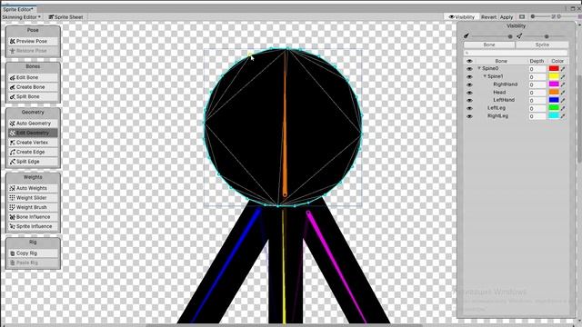Run Auto Weights
This screenshot has width=582, height=327.
(33, 188)
